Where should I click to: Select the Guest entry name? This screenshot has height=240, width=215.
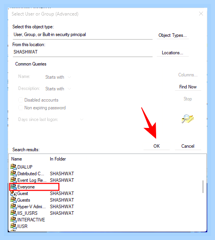pyautogui.click(x=22, y=193)
